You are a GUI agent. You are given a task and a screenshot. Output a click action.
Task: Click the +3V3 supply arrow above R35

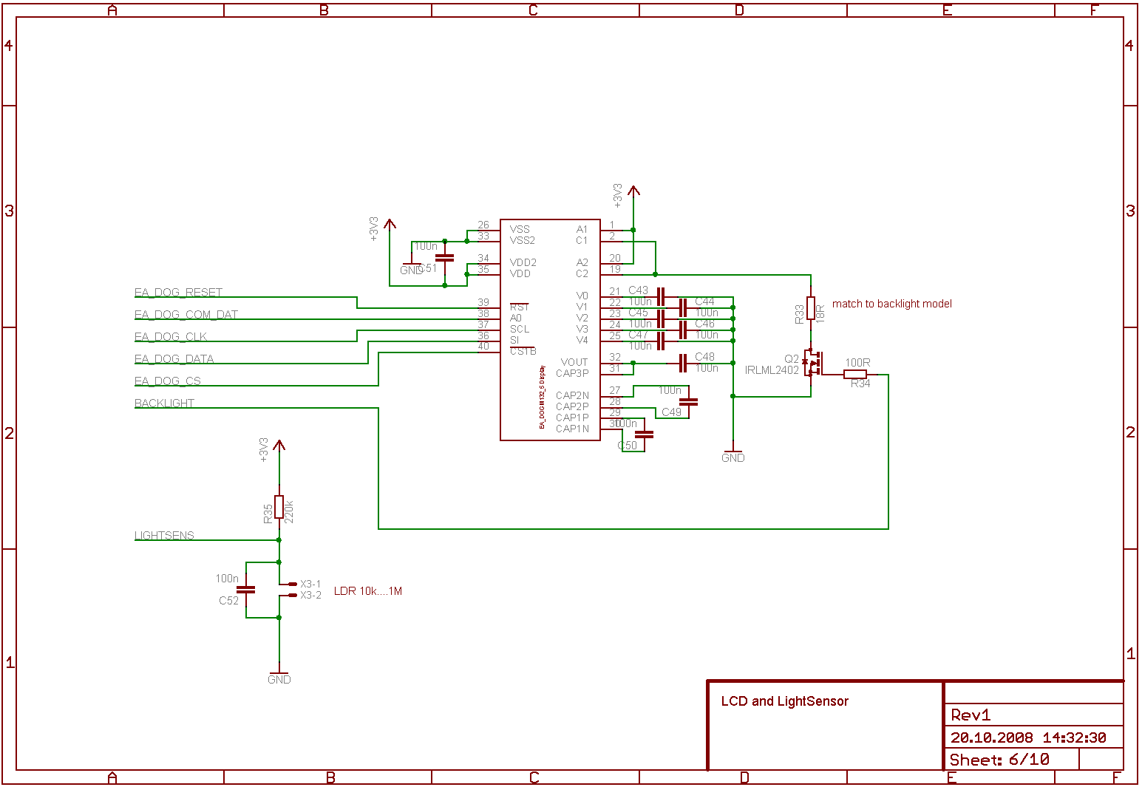pos(279,446)
